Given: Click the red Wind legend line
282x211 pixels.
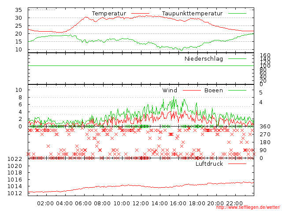Looking at the screenshot, I should (x=192, y=90).
